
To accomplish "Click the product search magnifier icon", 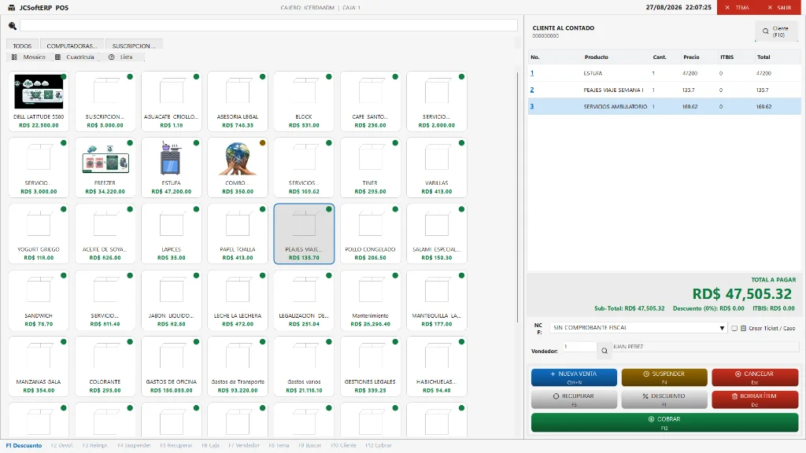I will click(13, 26).
